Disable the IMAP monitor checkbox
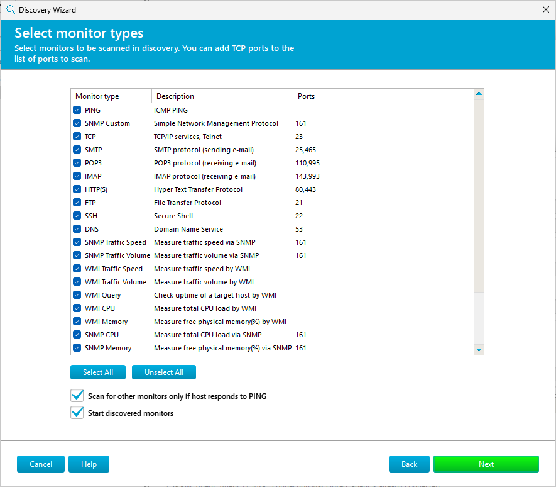 point(77,176)
